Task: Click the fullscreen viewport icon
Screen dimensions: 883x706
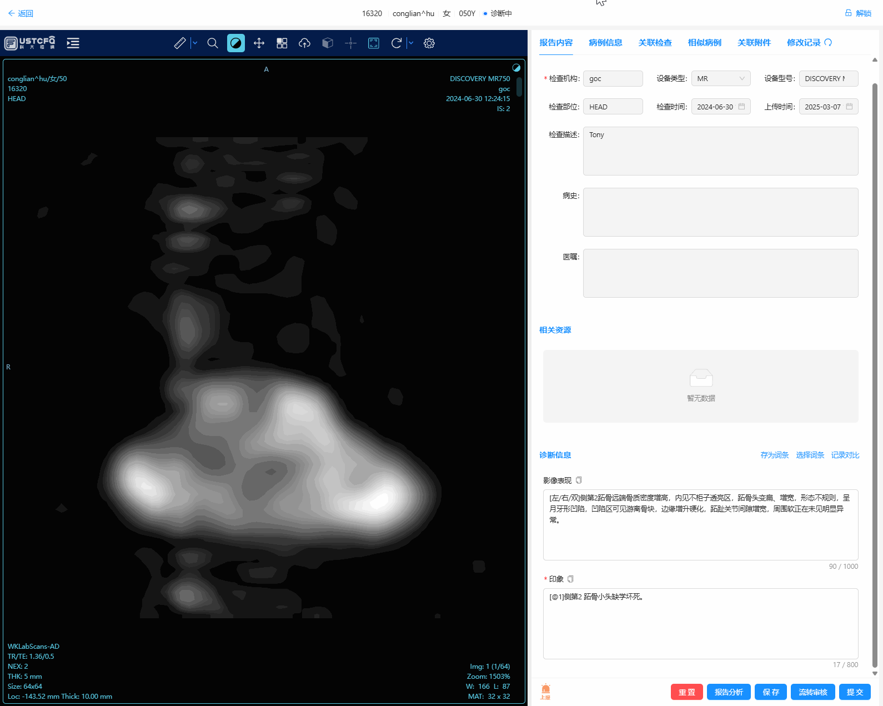Action: 374,43
